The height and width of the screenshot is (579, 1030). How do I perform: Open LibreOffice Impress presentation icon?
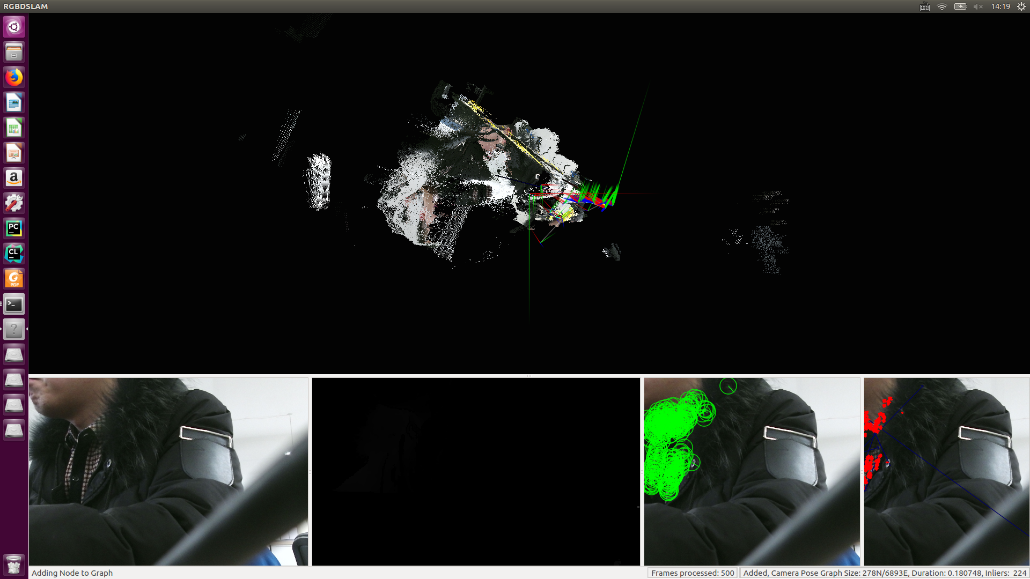[14, 153]
